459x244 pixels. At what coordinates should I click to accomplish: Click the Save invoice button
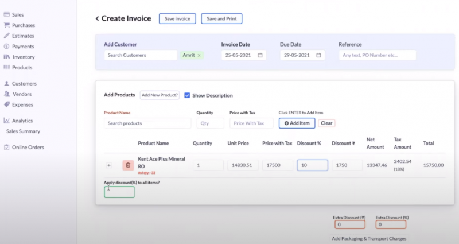coord(177,19)
